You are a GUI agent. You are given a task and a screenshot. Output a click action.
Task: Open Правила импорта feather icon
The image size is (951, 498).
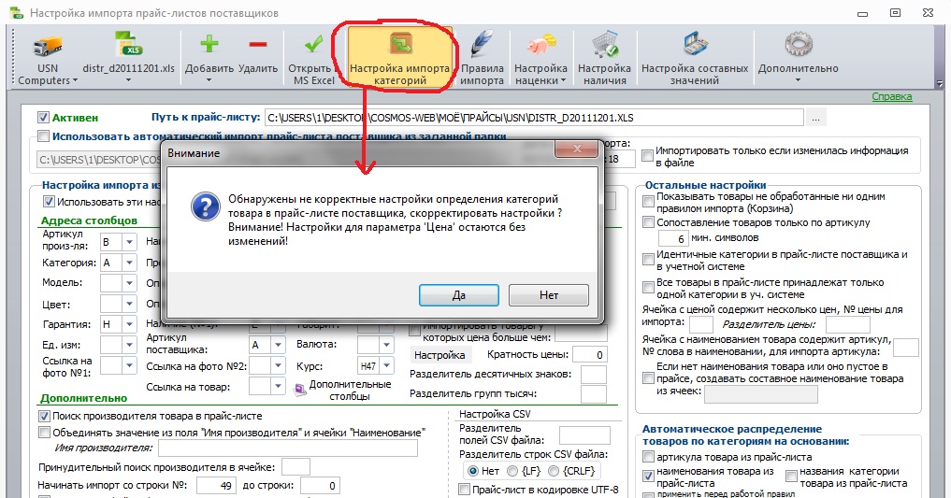pos(482,46)
